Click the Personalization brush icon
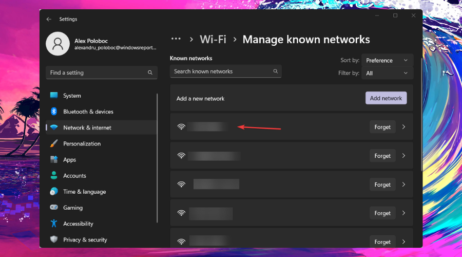 (x=54, y=143)
